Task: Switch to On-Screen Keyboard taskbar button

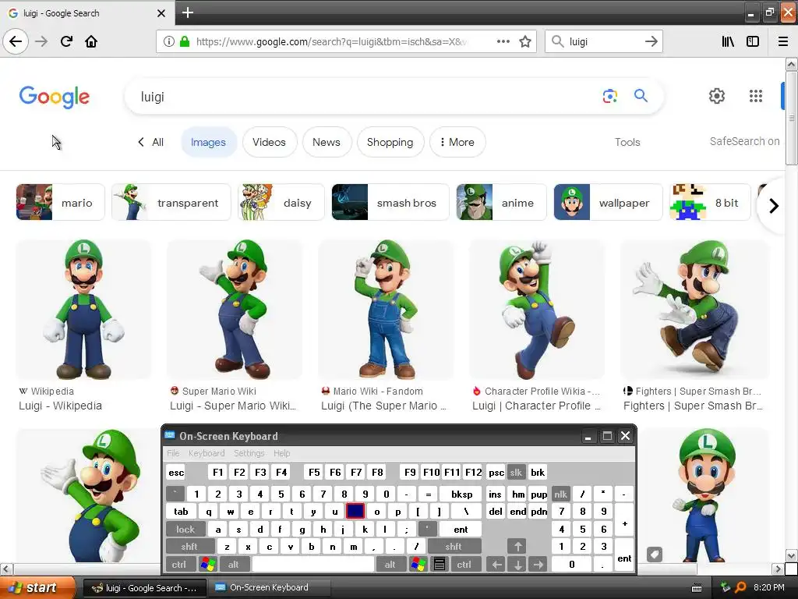Action: [x=270, y=588]
